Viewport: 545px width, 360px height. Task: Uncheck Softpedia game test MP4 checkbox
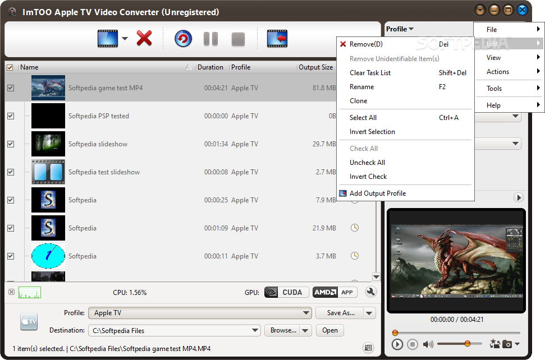point(11,88)
